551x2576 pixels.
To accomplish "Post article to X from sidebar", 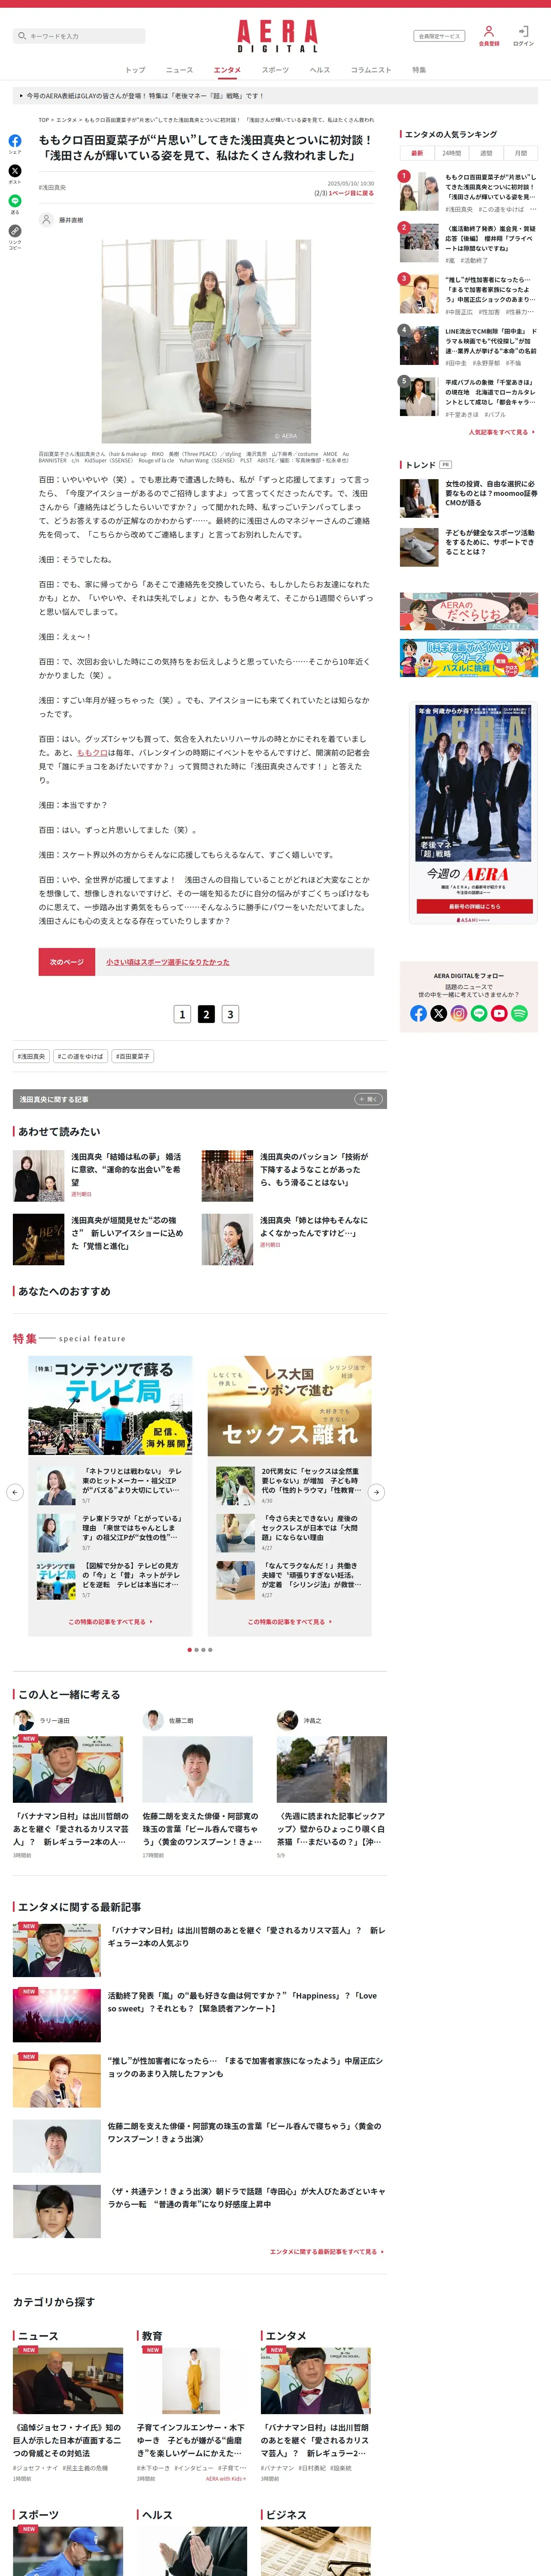I will [15, 171].
